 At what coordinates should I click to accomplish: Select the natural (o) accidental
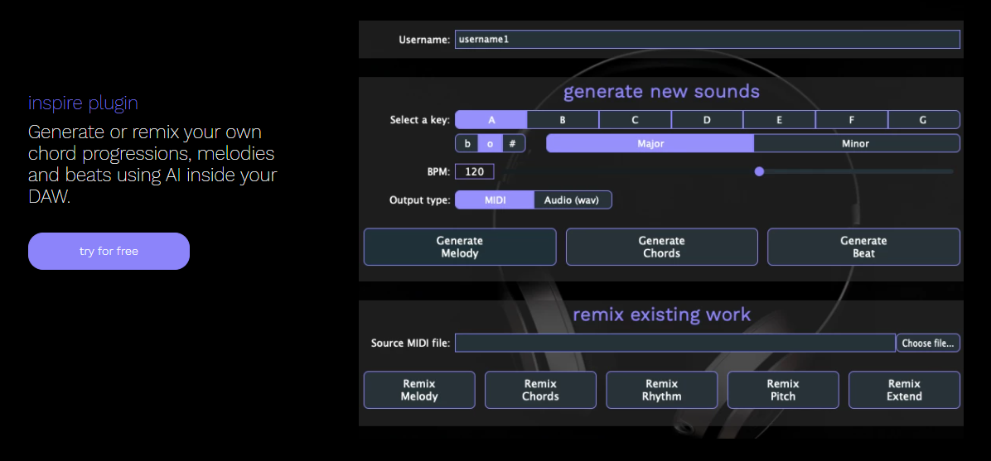[490, 143]
